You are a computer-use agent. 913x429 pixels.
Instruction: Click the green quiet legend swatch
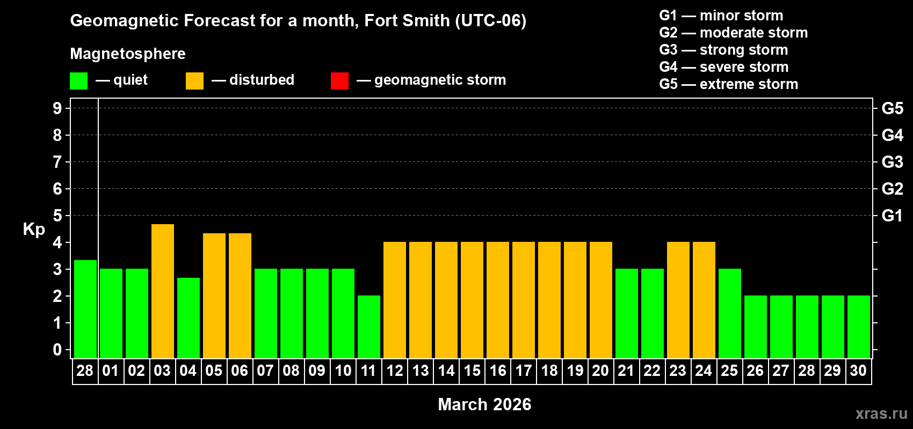(79, 81)
